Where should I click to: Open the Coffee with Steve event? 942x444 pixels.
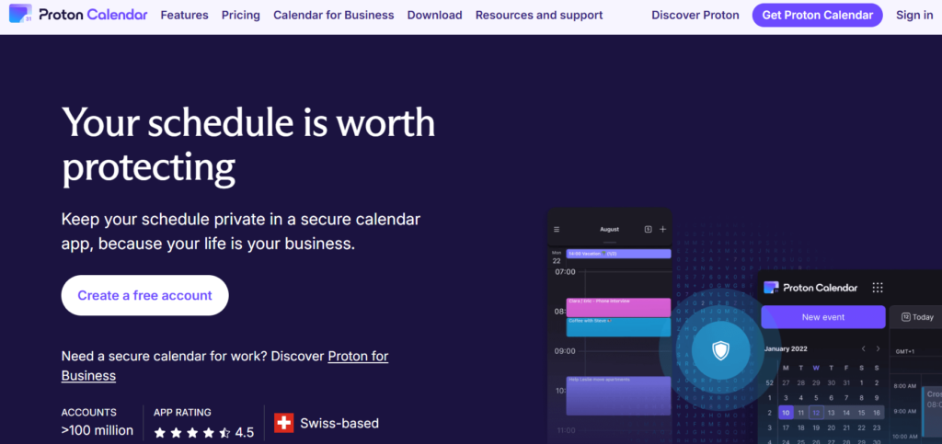pyautogui.click(x=618, y=327)
